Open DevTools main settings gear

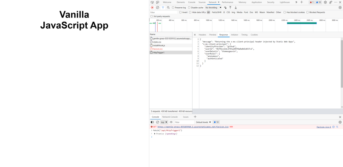(x=325, y=2)
